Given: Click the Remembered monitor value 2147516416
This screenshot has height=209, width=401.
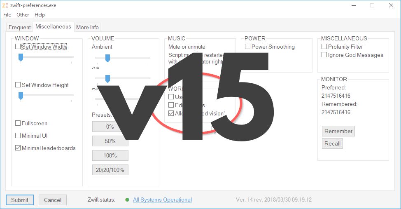Looking at the screenshot, I should click(x=336, y=112).
